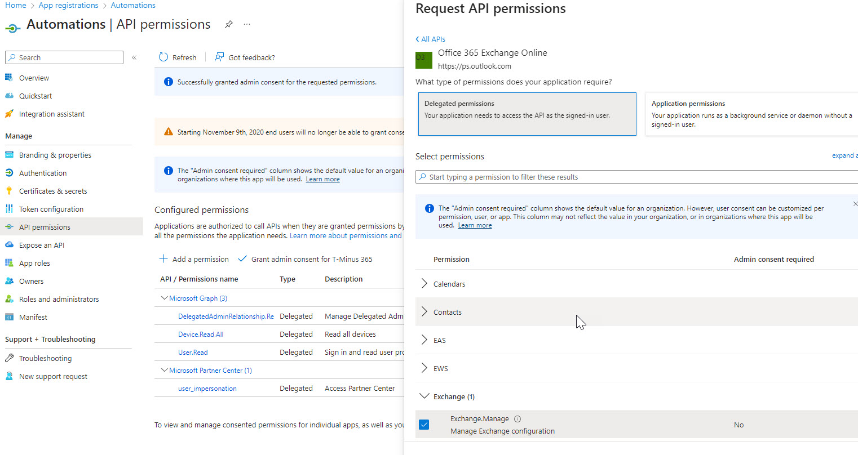Click the Got feedback icon

coord(219,57)
